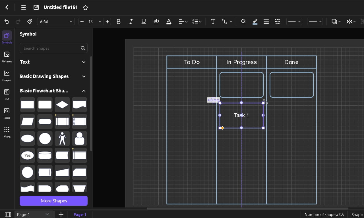Screen dimensions: 364x218
Task: Go back using the top-left arrow
Action: pyautogui.click(x=7, y=7)
